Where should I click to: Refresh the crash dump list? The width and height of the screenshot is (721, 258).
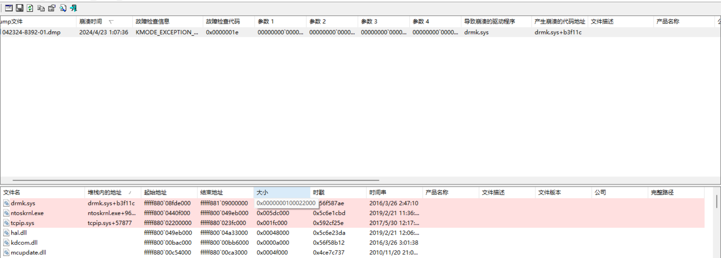coord(30,8)
